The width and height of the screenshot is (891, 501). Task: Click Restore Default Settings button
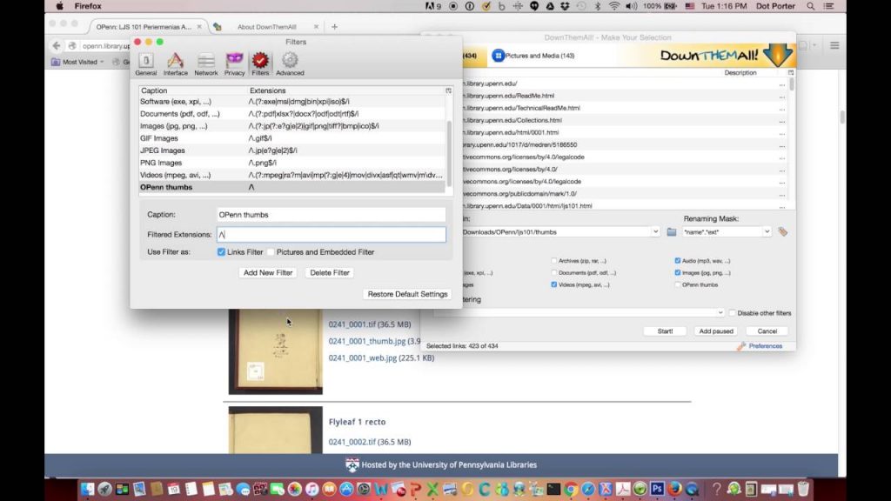click(x=407, y=294)
